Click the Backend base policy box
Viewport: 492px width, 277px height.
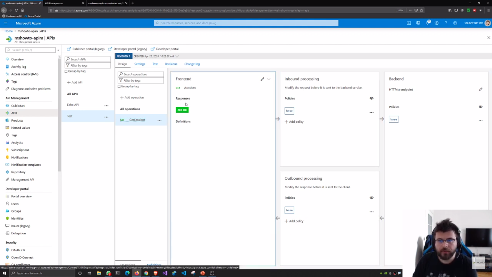click(x=394, y=120)
